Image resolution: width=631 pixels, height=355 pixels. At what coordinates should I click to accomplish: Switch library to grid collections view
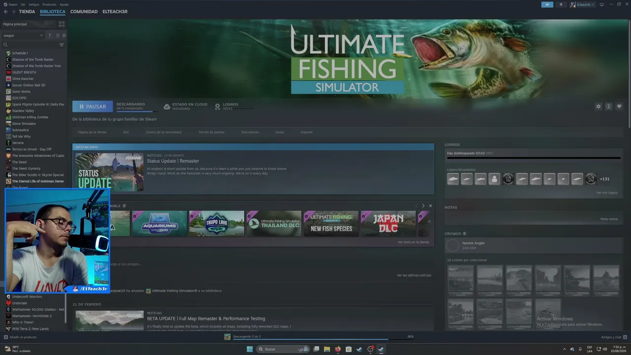62,24
